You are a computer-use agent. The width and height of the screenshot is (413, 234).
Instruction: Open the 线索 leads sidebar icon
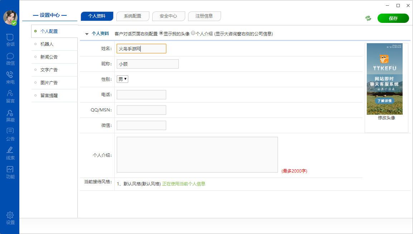click(10, 153)
